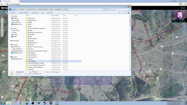This screenshot has height=105, width=187.
Task: Open the address bar history dropdown arrow
Action: 103,9
